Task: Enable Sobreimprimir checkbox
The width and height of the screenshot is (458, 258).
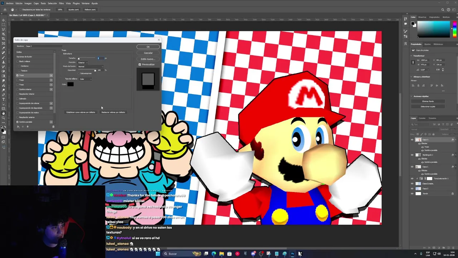Action: [79, 73]
